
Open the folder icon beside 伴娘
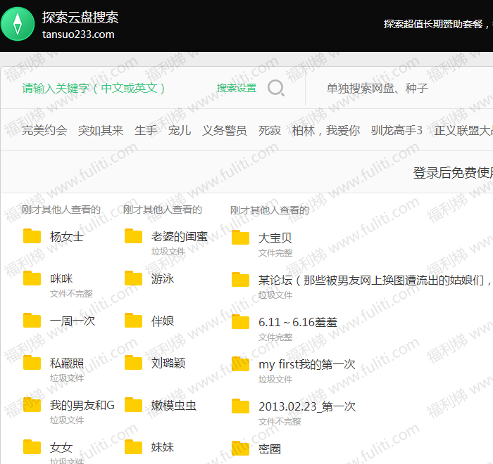click(x=134, y=321)
